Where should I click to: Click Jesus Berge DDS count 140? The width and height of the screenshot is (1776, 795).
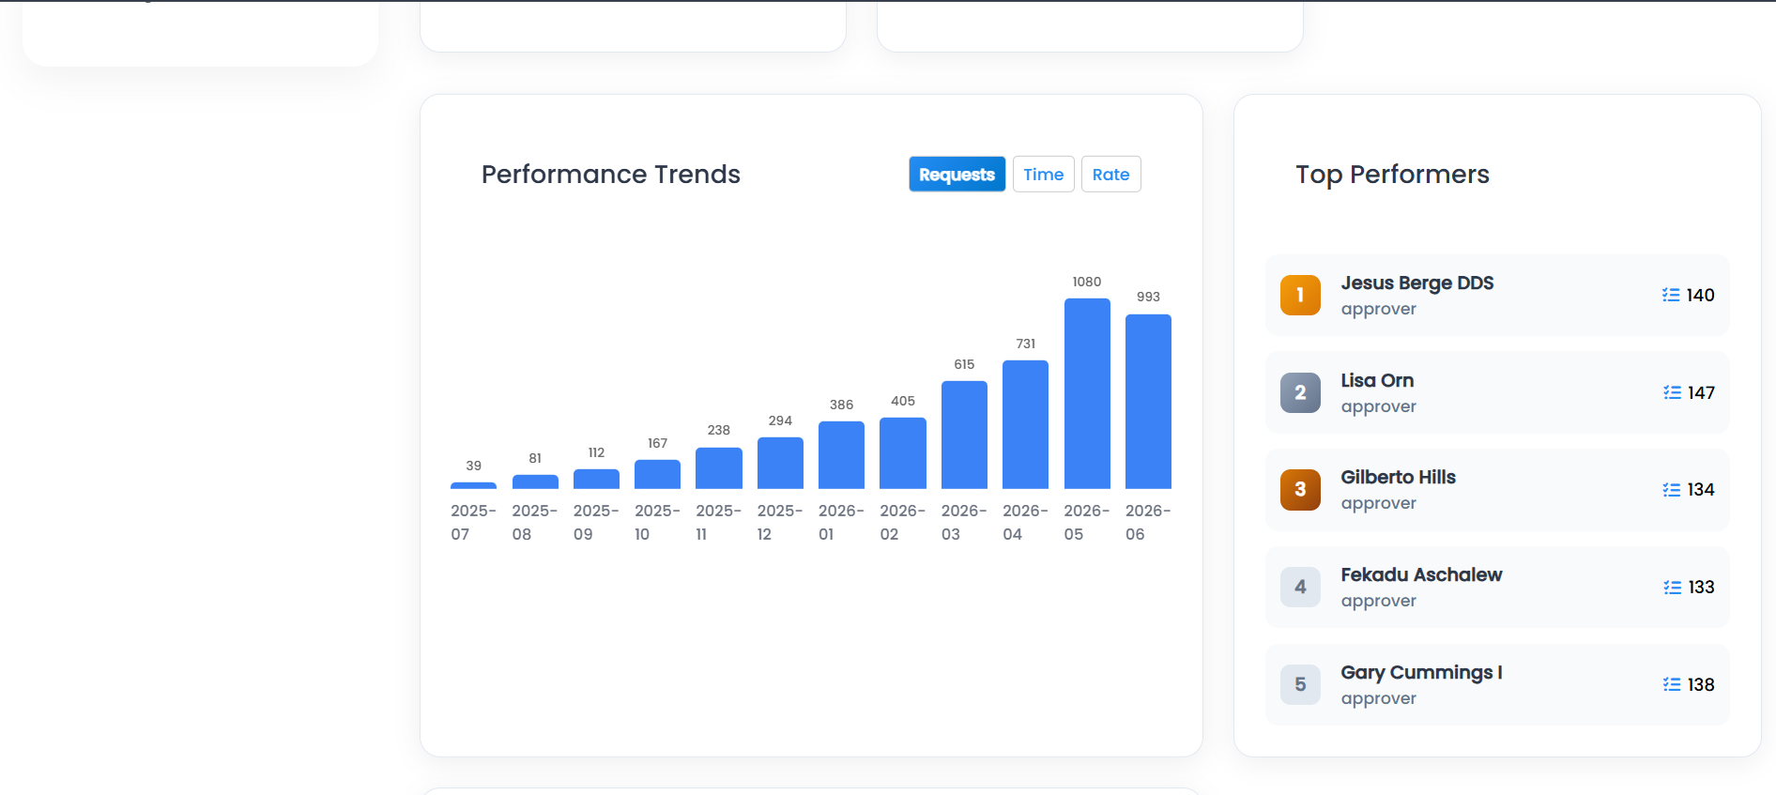1700,295
